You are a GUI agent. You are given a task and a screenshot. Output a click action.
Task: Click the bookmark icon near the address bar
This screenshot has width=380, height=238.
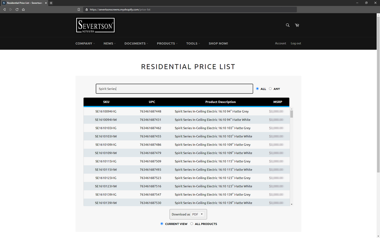[79, 9]
